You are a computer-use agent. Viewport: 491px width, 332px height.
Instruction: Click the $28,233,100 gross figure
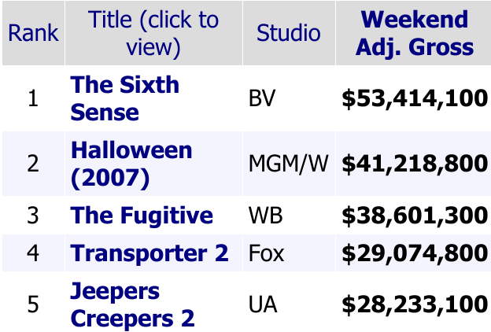[x=415, y=305]
